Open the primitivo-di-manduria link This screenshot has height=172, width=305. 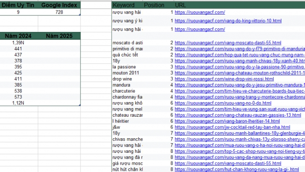240,49
